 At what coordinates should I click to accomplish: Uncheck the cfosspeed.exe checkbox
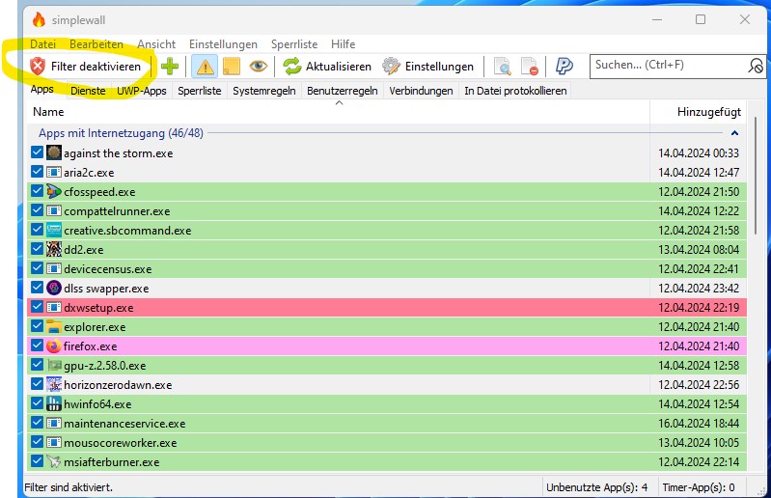pos(37,191)
